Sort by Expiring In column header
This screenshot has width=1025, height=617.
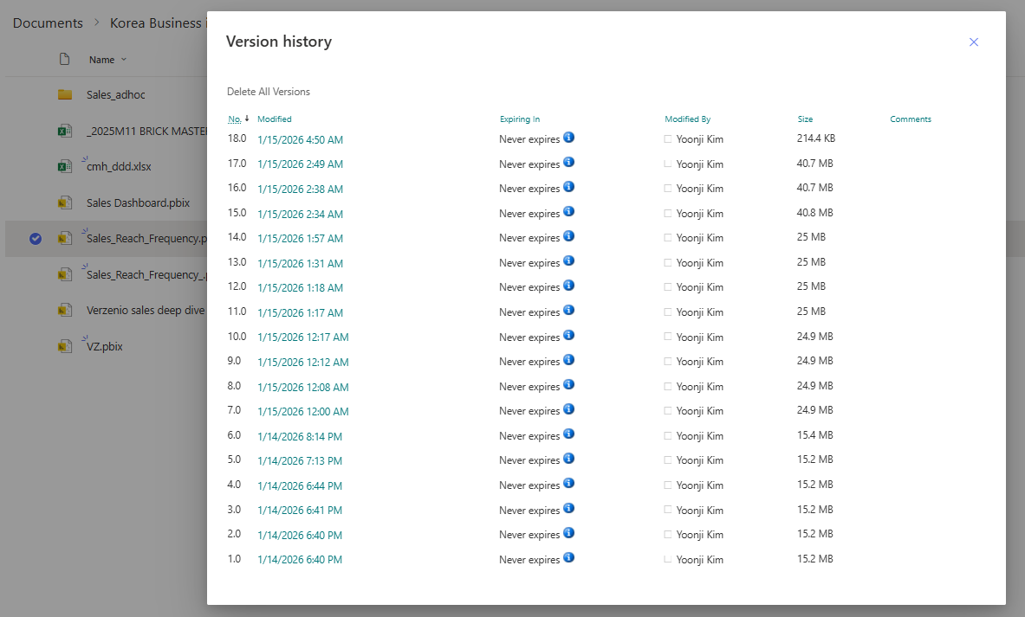[x=520, y=119]
